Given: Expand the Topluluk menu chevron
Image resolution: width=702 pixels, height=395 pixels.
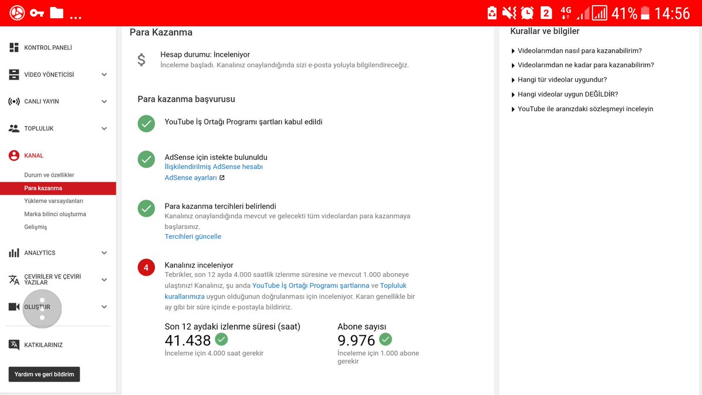Looking at the screenshot, I should [104, 128].
